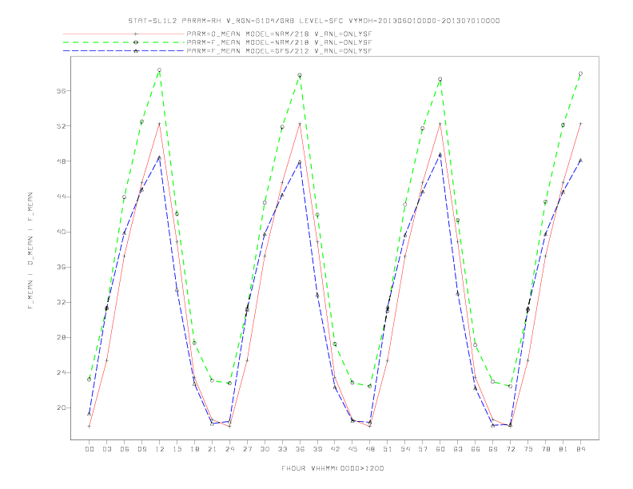Select the legend entry PARM=F_MEAN MODEL=NAM/218
The width and height of the screenshot is (633, 489).
[279, 42]
